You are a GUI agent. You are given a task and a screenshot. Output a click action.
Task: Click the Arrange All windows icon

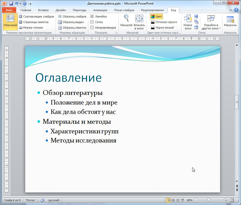pyautogui.click(x=196, y=16)
